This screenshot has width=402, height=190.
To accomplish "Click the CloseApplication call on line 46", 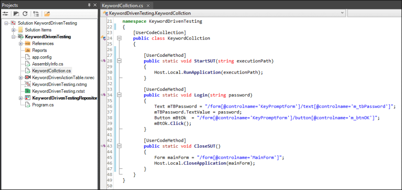I will tap(205, 163).
